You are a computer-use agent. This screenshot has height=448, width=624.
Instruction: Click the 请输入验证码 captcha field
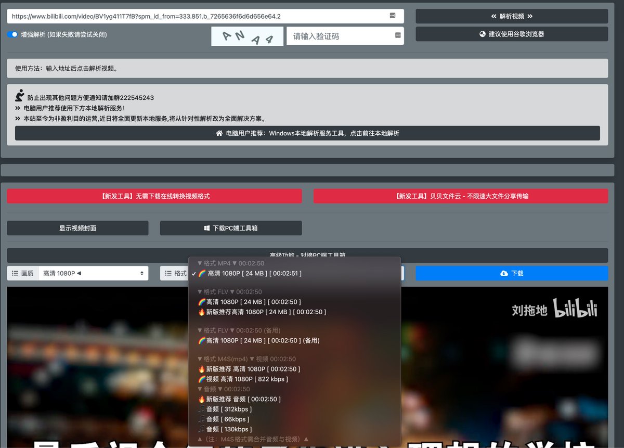tap(345, 36)
